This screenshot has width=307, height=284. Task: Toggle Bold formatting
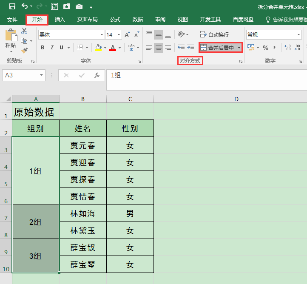[x=43, y=48]
